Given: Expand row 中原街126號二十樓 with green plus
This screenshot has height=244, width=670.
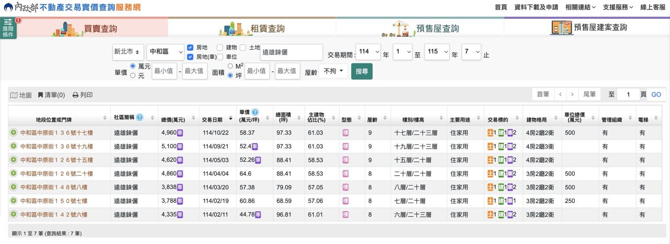Looking at the screenshot, I should (x=13, y=173).
